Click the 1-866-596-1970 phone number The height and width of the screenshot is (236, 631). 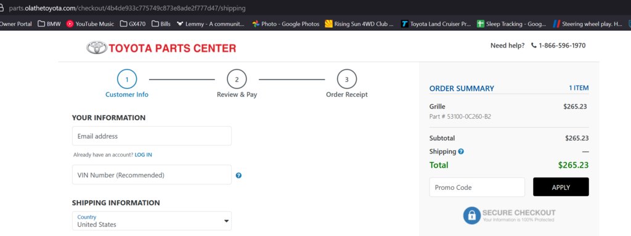pos(562,46)
